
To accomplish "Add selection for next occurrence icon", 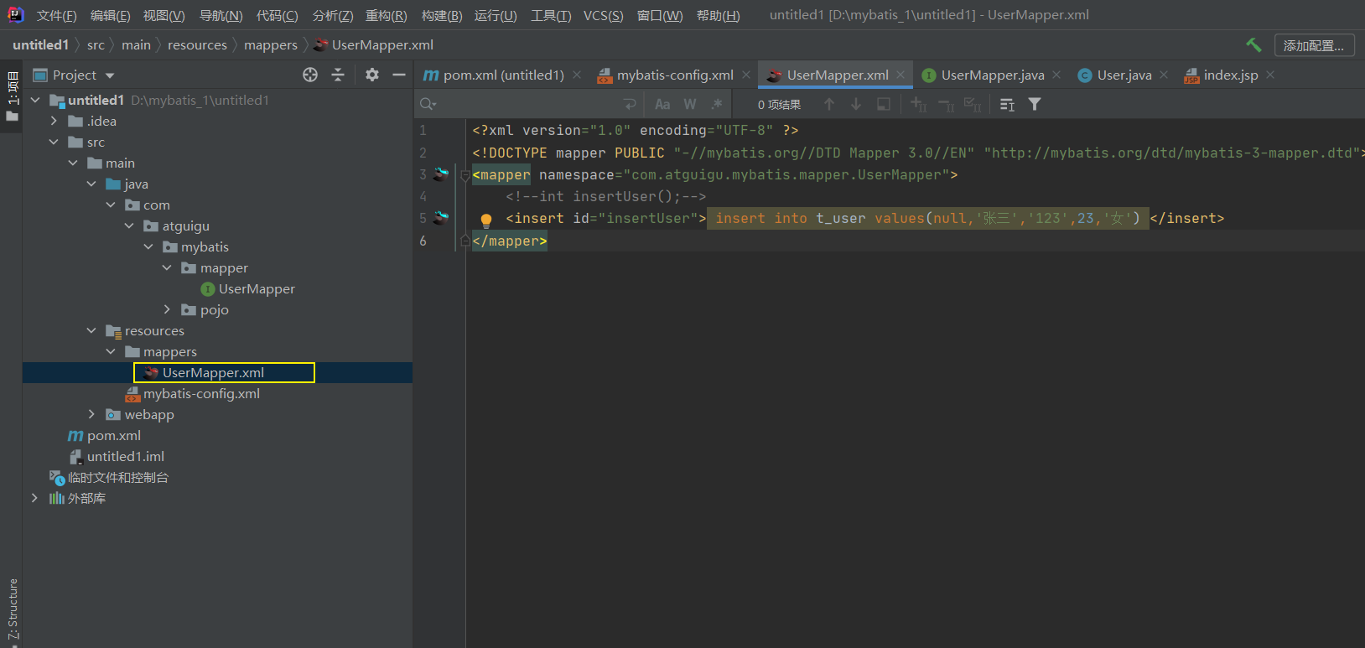I will click(919, 104).
